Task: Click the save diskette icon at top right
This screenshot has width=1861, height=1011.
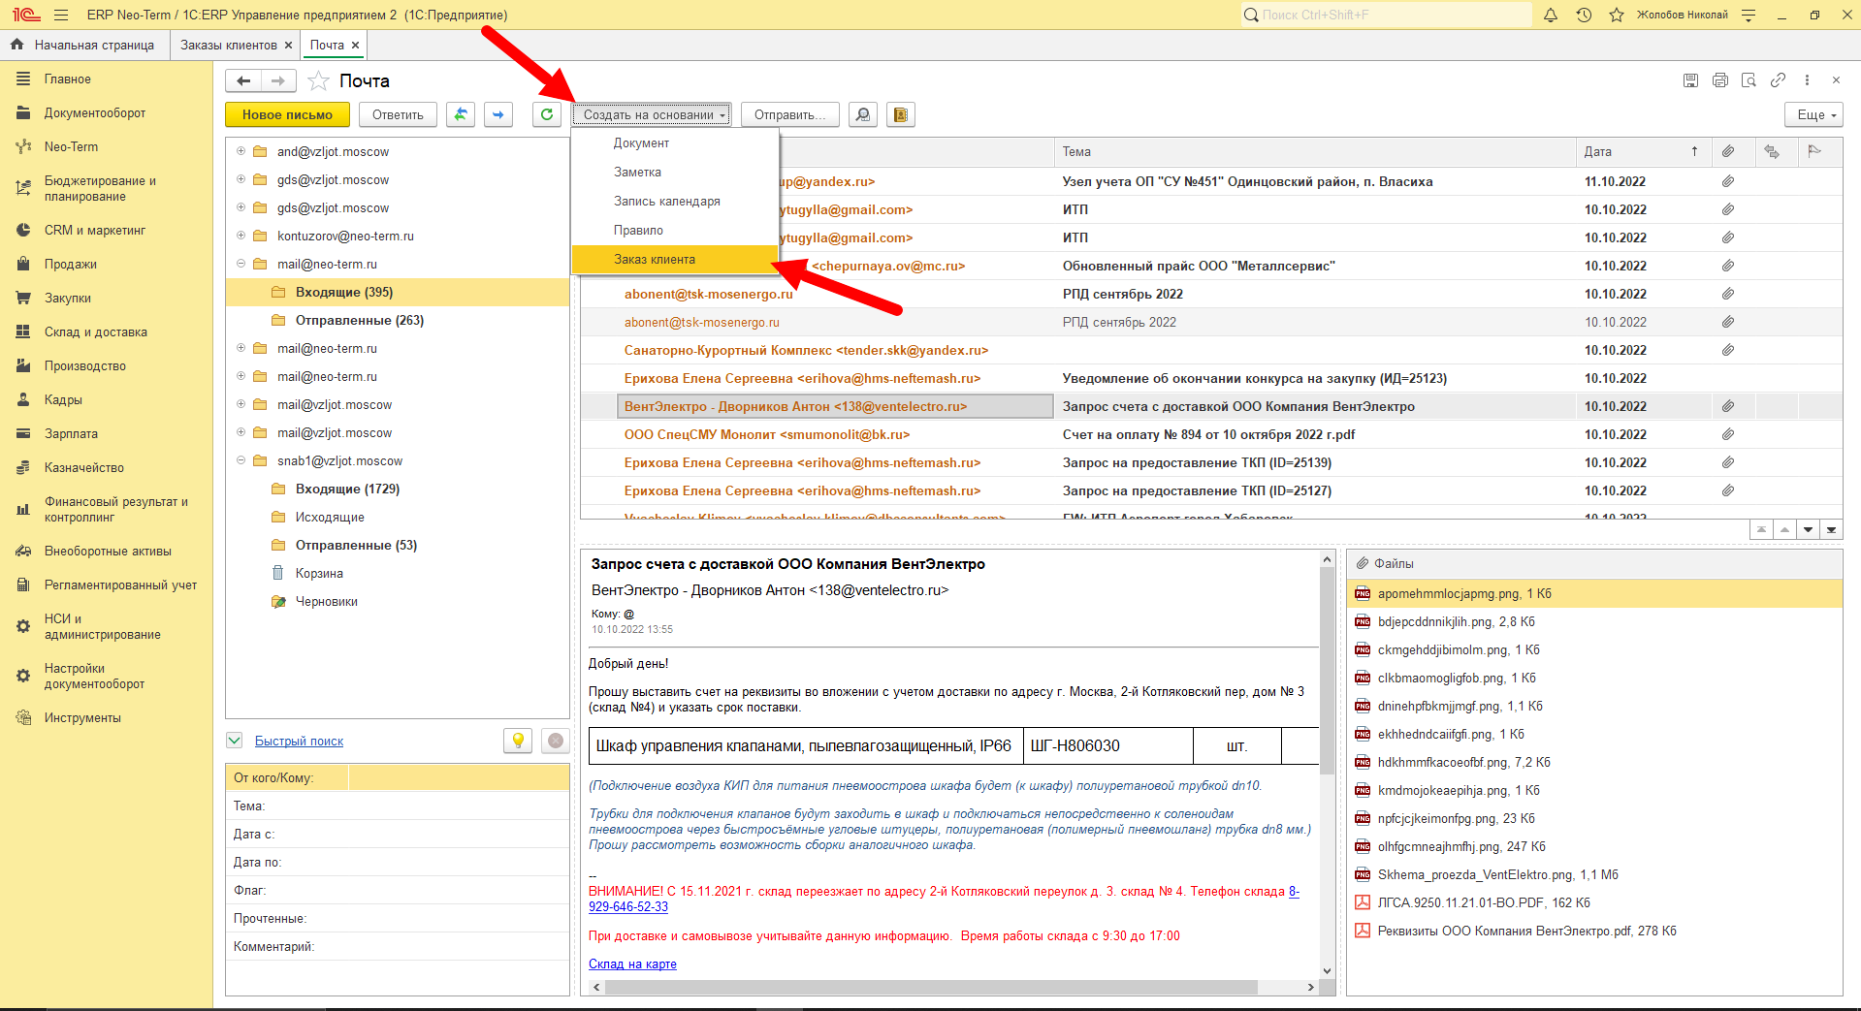Action: point(1690,80)
